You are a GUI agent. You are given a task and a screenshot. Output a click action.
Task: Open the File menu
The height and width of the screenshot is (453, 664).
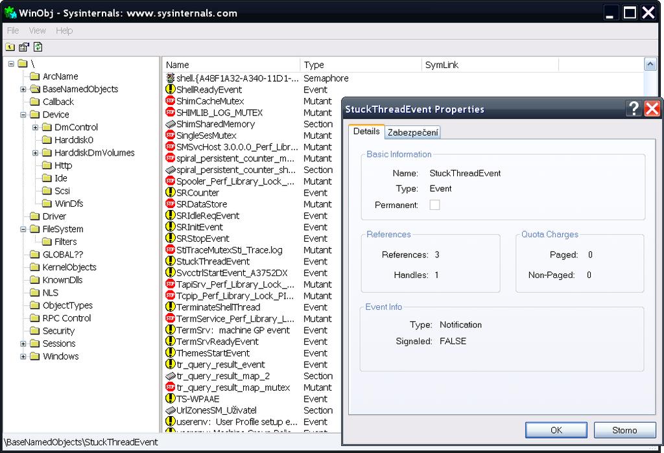(x=13, y=30)
